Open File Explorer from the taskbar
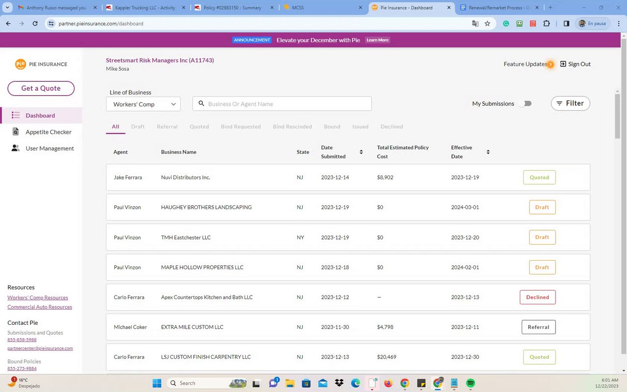 [289, 383]
